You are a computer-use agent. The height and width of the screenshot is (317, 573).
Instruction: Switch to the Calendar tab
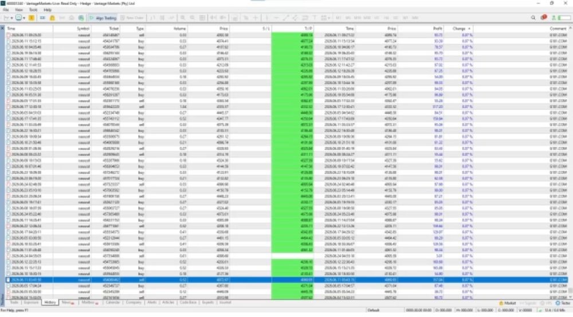pos(112,303)
